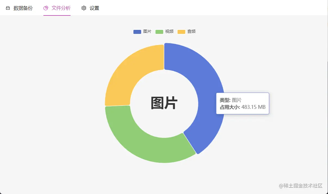Toggle the green 视频 legend swatch
Screen dimensions: 328x194
point(159,32)
